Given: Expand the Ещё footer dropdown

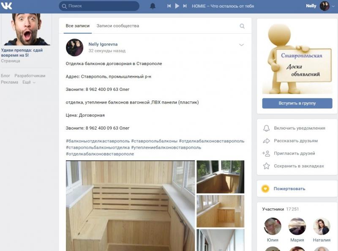Looking at the screenshot, I should coord(29,82).
